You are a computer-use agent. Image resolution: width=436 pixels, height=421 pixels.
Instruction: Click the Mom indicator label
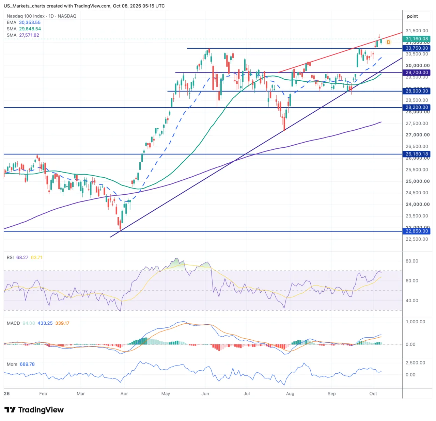pos(12,364)
